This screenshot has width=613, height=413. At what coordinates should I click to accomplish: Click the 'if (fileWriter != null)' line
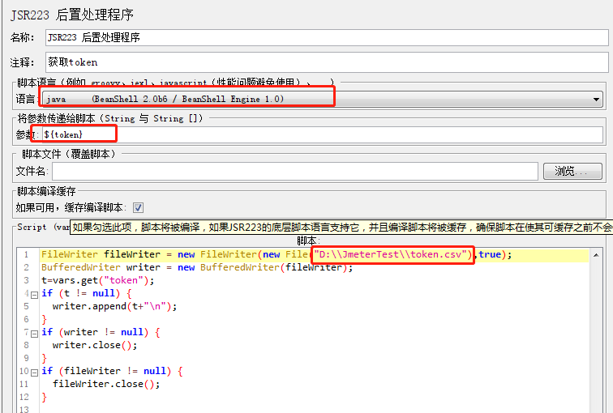pos(112,371)
